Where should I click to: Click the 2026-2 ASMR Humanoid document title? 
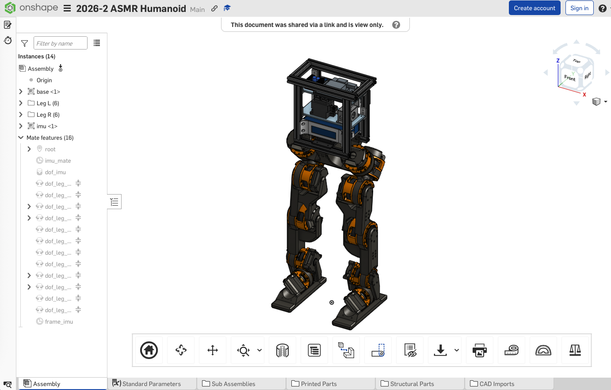point(131,8)
